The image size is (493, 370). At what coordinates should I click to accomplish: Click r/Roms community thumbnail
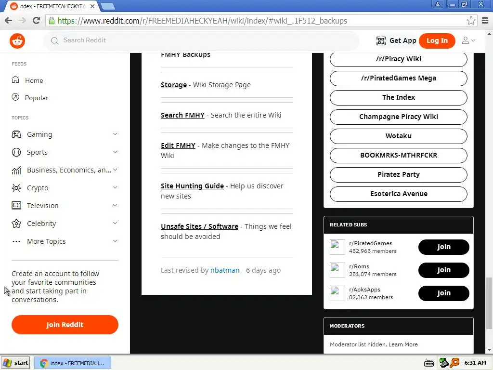click(337, 270)
